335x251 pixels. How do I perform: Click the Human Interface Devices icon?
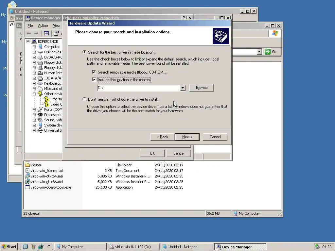pos(40,73)
